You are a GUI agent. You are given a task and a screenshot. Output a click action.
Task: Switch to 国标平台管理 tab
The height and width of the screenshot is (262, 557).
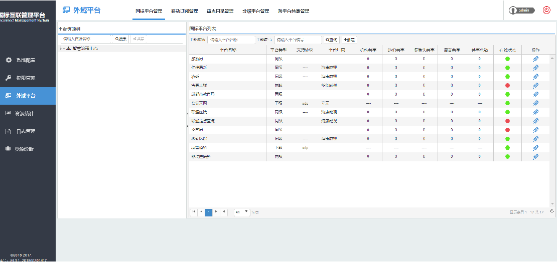[x=149, y=11]
